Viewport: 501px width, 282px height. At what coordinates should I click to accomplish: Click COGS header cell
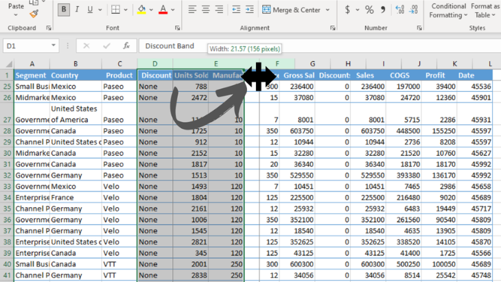[x=404, y=75]
